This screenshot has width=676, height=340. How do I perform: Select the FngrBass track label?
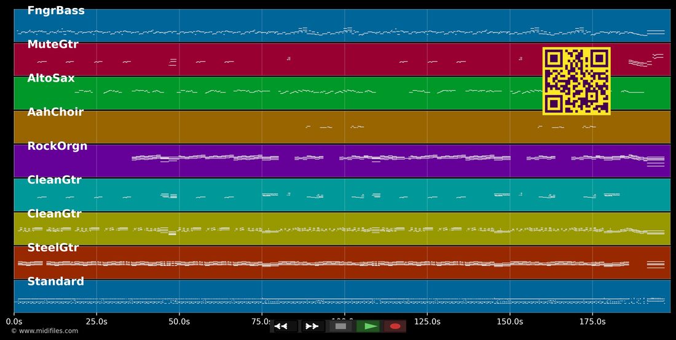click(56, 11)
